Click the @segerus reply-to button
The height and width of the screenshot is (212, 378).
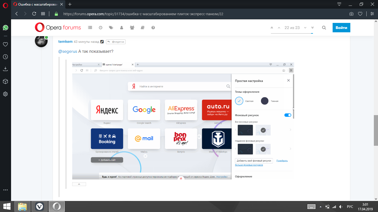[x=116, y=42]
